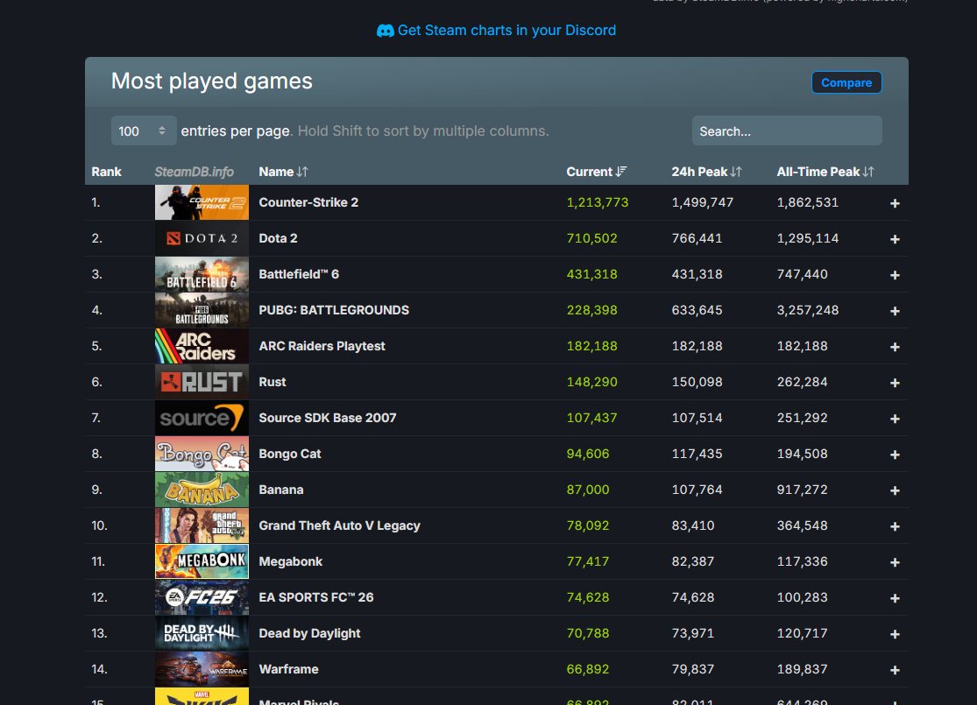
Task: Expand Battlefield 6 row with plus icon
Action: pyautogui.click(x=895, y=275)
